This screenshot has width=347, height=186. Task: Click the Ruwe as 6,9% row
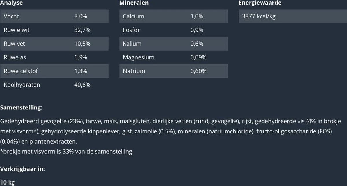pos(54,57)
